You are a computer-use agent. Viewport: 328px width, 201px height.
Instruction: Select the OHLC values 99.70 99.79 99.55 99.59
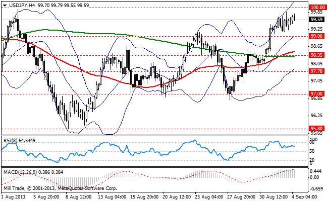[x=63, y=6]
